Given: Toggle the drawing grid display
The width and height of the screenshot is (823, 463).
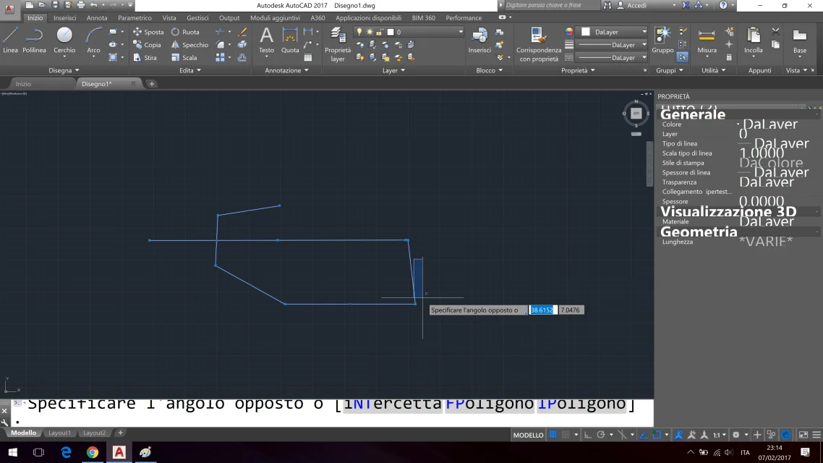Looking at the screenshot, I should (x=553, y=435).
